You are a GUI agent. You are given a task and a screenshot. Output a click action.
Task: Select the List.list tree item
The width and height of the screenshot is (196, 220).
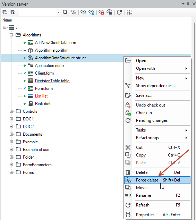pyautogui.click(x=41, y=96)
